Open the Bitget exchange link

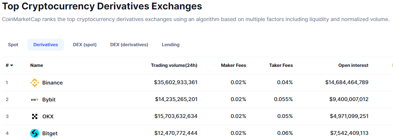pos(50,133)
